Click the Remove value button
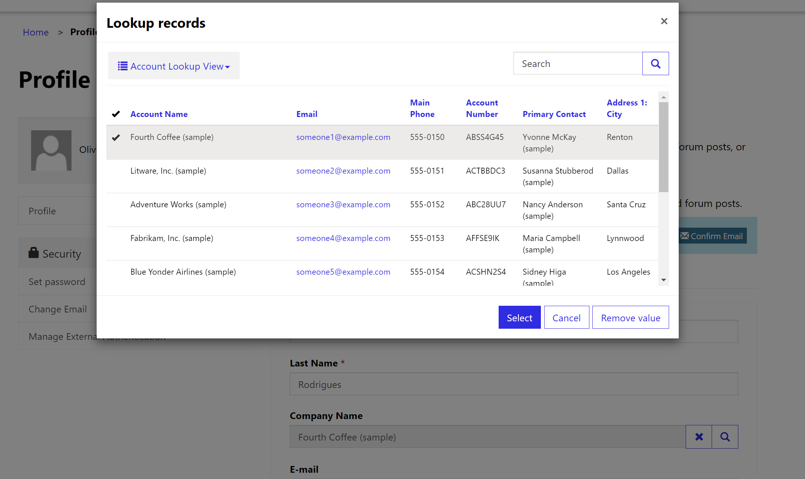 click(x=630, y=317)
